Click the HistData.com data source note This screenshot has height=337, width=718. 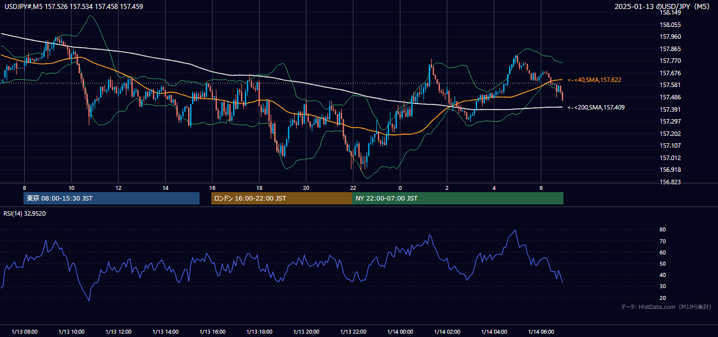666,307
